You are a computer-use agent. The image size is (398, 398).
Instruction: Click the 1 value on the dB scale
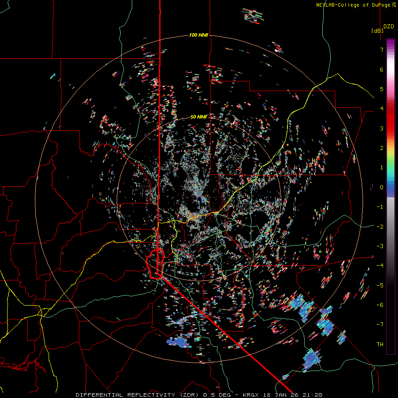tap(382, 168)
